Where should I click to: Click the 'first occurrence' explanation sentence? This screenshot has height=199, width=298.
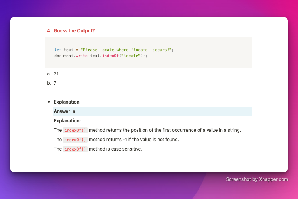[147, 130]
